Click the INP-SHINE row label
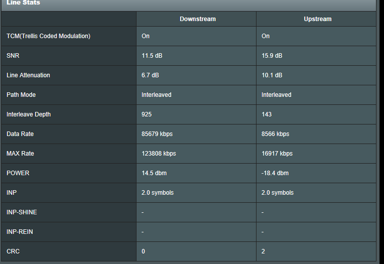Viewport: 384px width, 264px height. (22, 212)
